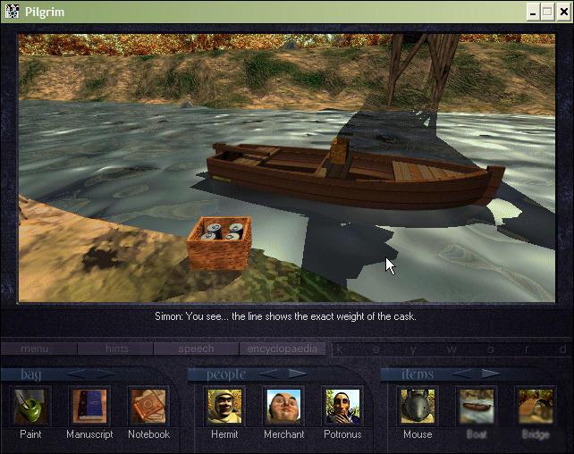Click the Pilgrim application icon in title bar
The width and height of the screenshot is (574, 454).
click(13, 12)
